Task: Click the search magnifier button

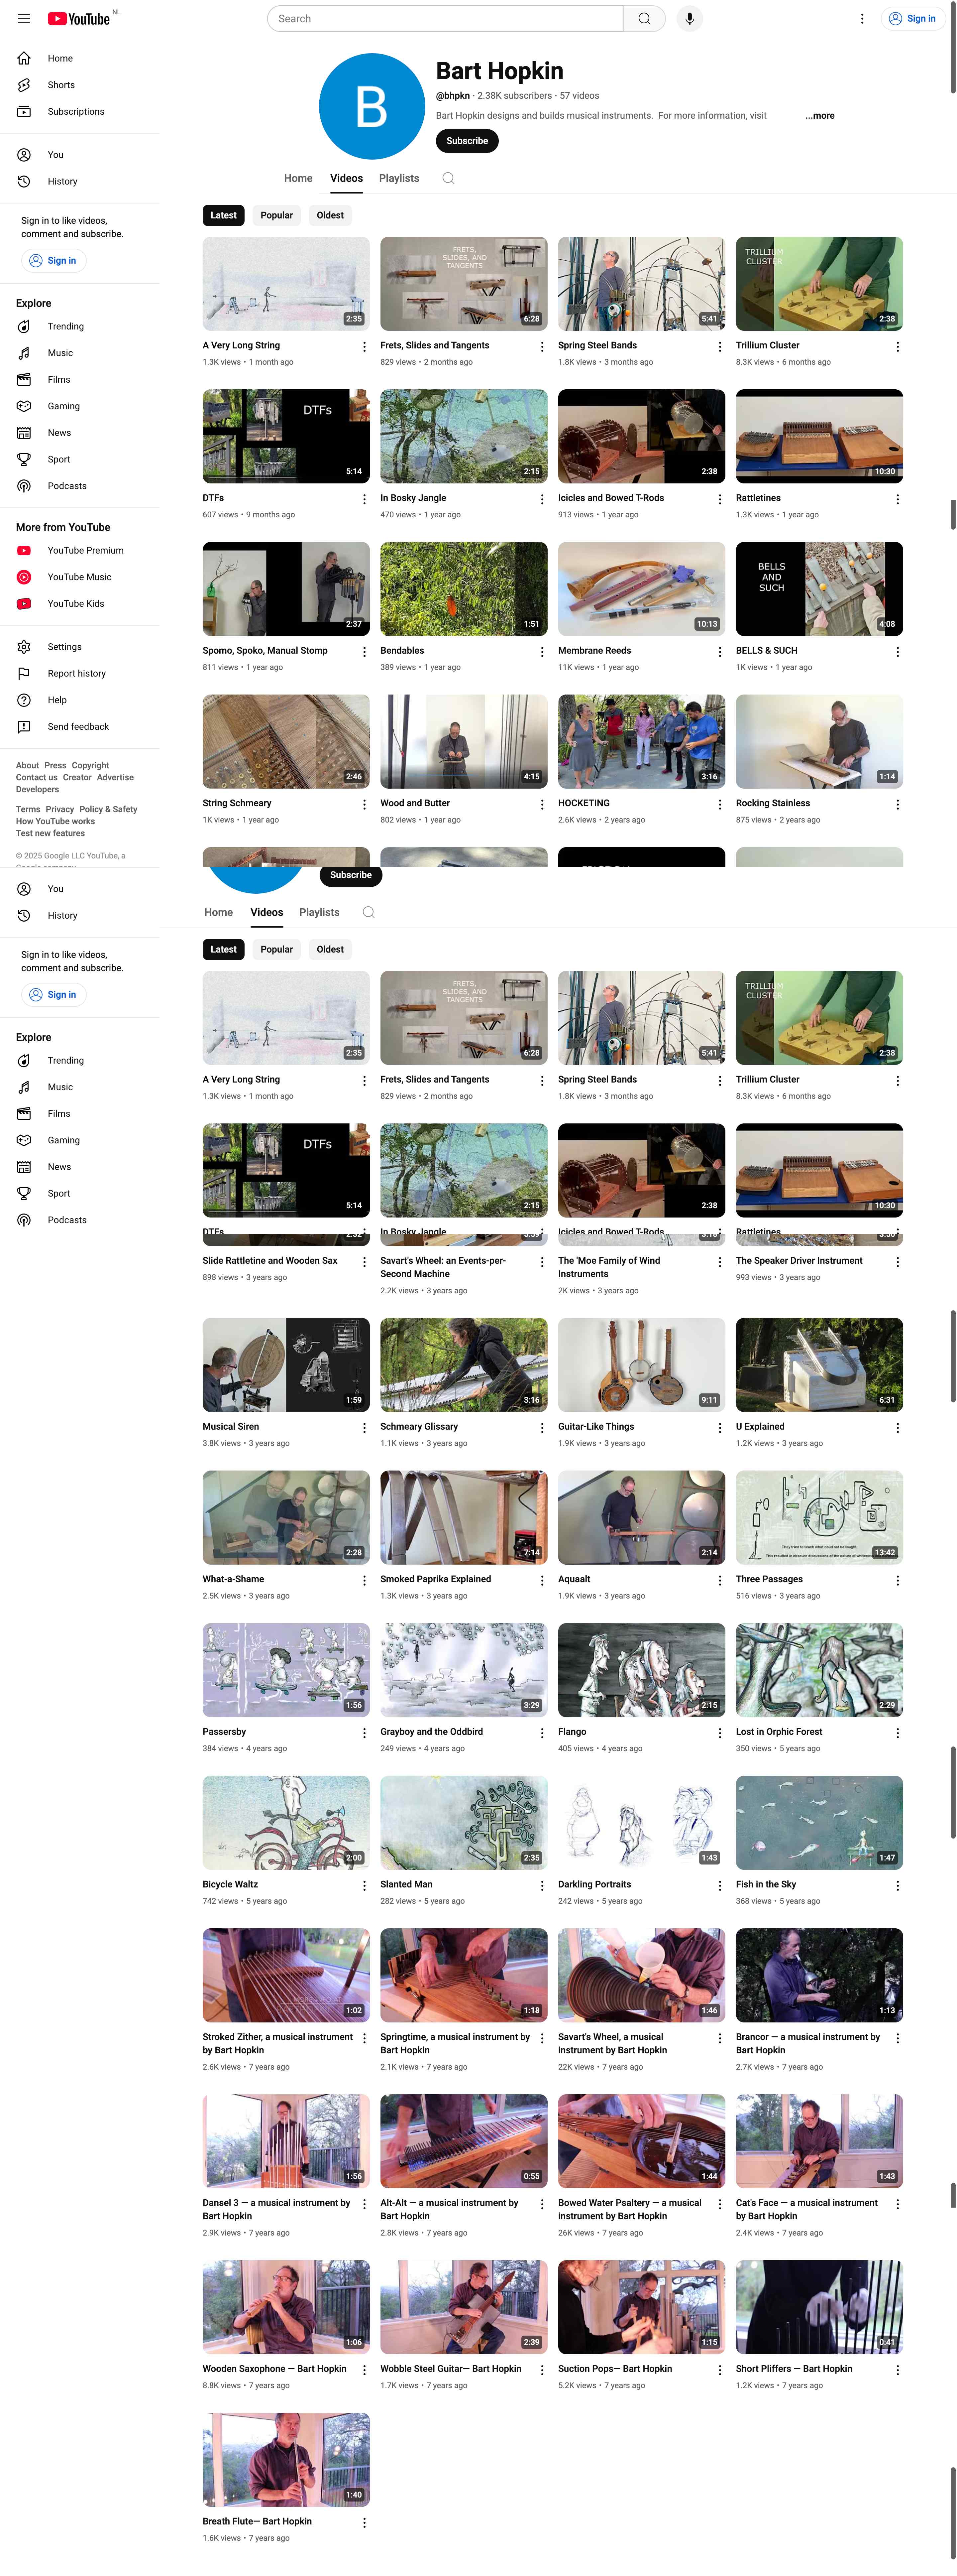Action: pyautogui.click(x=644, y=18)
